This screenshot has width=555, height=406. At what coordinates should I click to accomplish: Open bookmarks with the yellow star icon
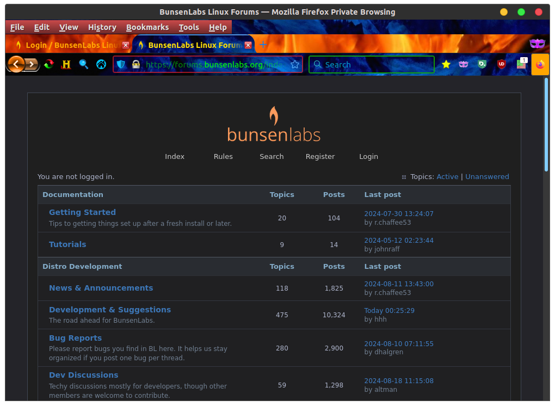446,64
